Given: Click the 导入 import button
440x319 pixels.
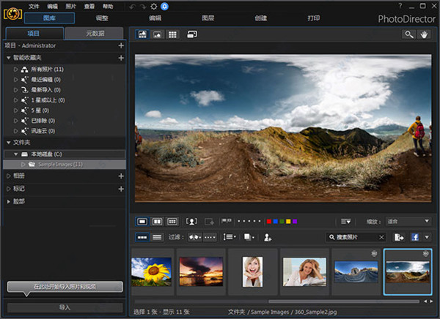Looking at the screenshot, I should click(65, 307).
